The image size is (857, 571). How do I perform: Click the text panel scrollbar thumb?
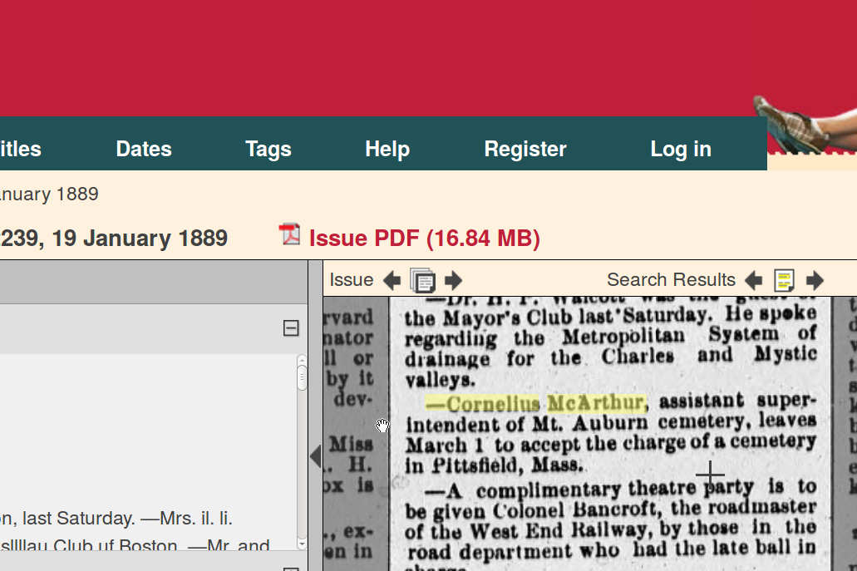pos(302,377)
